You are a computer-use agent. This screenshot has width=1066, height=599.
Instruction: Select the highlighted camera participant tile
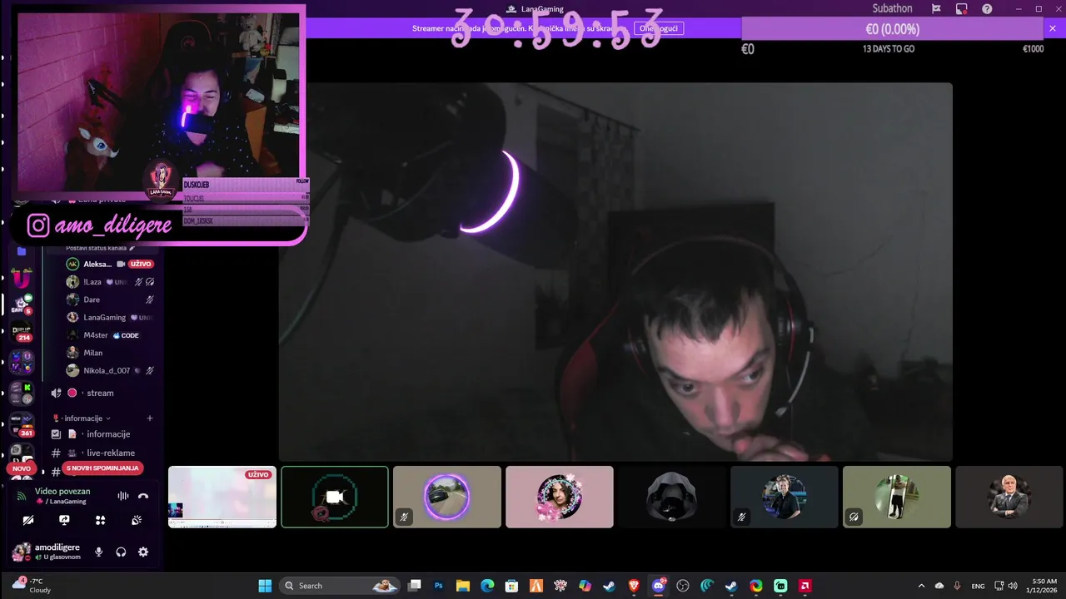click(335, 497)
